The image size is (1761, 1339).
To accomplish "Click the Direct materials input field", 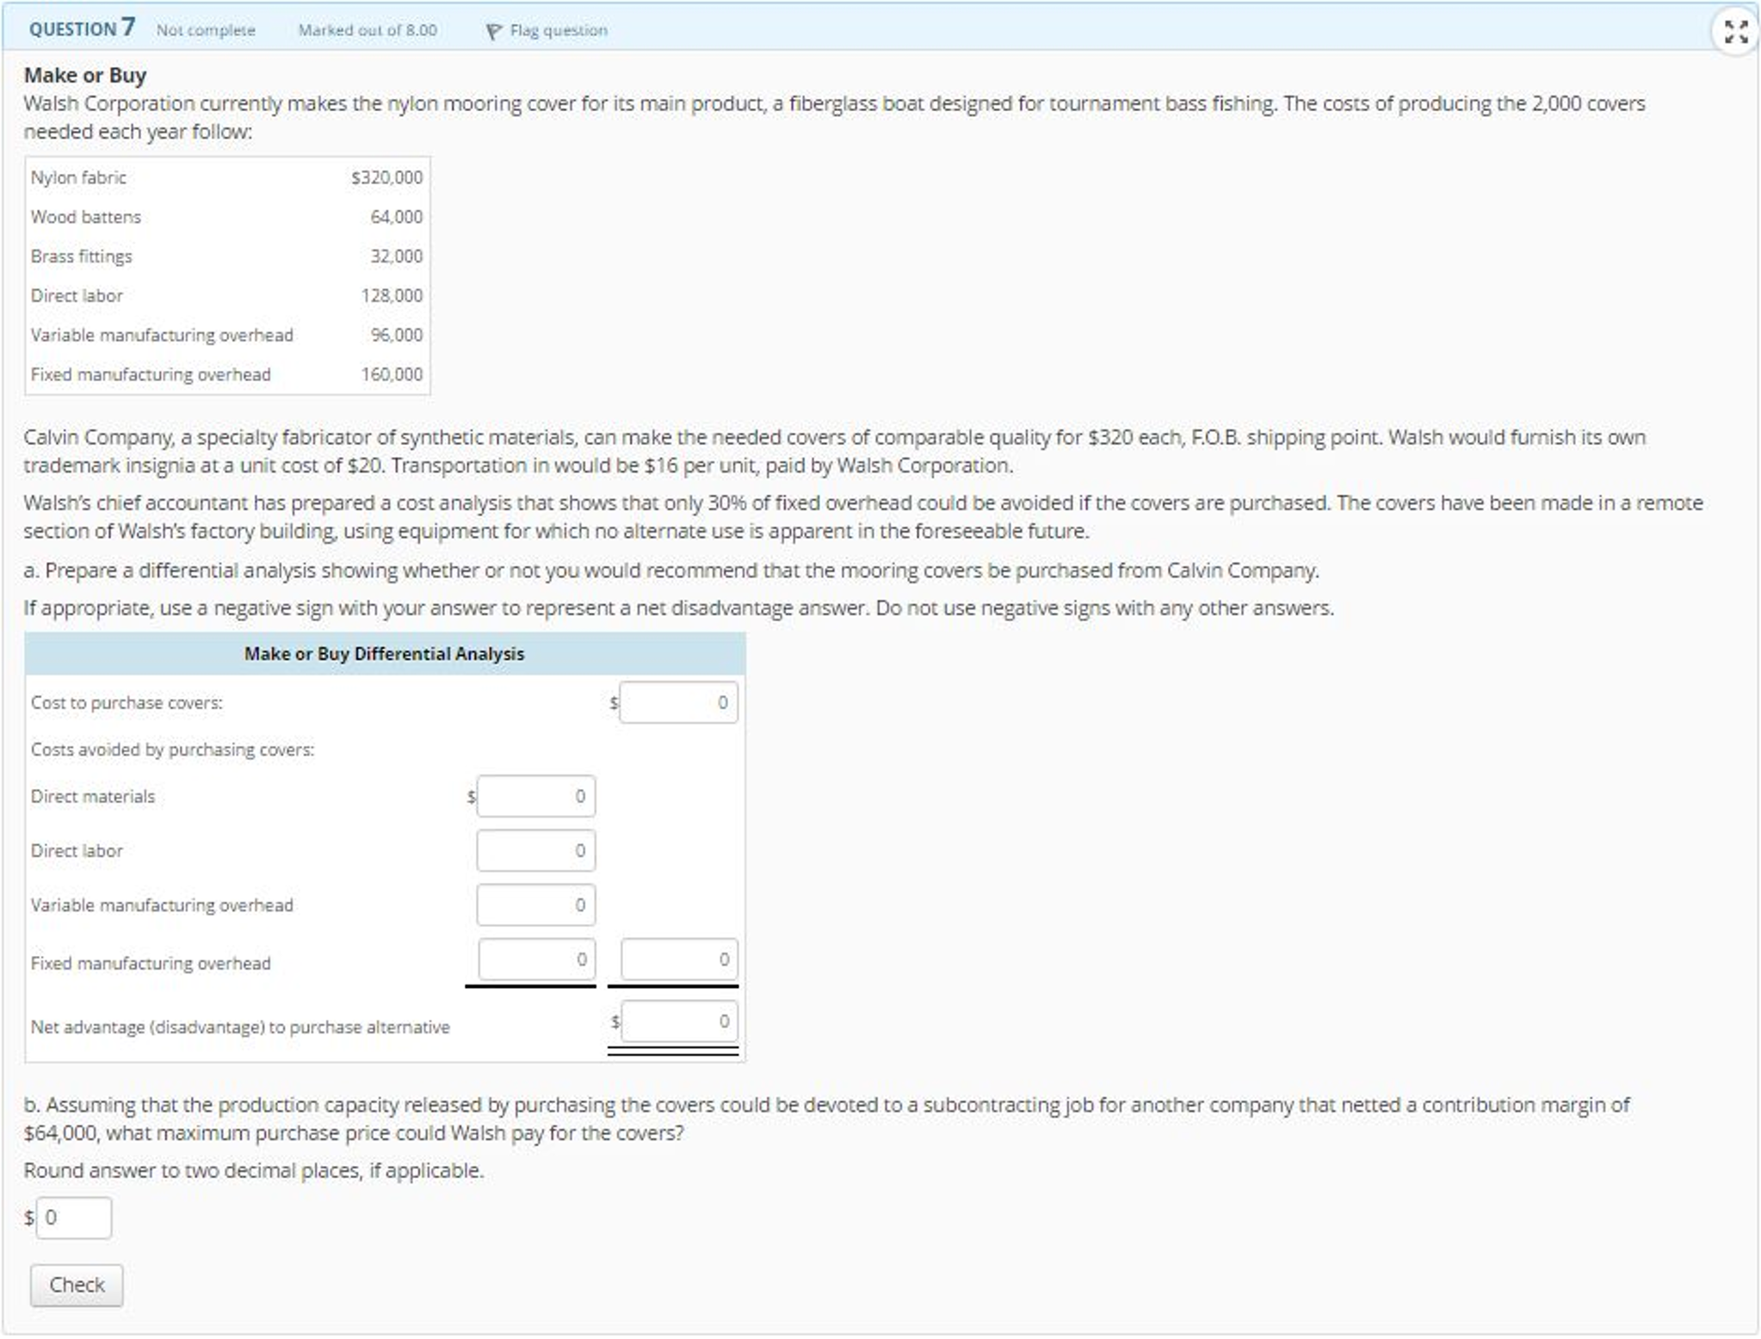I will [x=535, y=796].
